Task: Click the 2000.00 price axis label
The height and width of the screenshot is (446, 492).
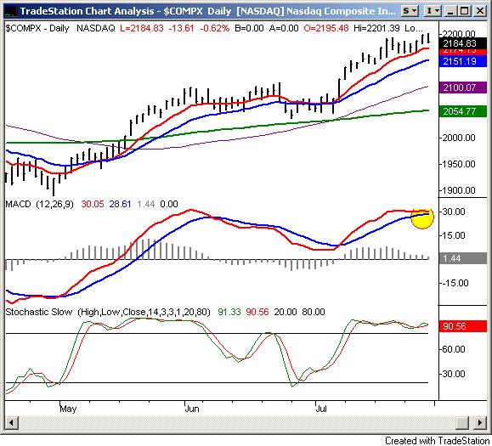Action: click(459, 138)
